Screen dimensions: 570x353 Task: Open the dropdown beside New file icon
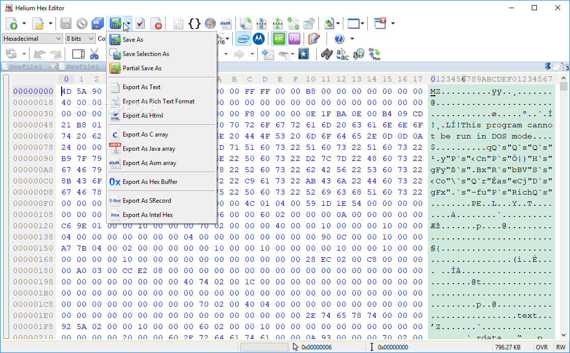point(24,23)
